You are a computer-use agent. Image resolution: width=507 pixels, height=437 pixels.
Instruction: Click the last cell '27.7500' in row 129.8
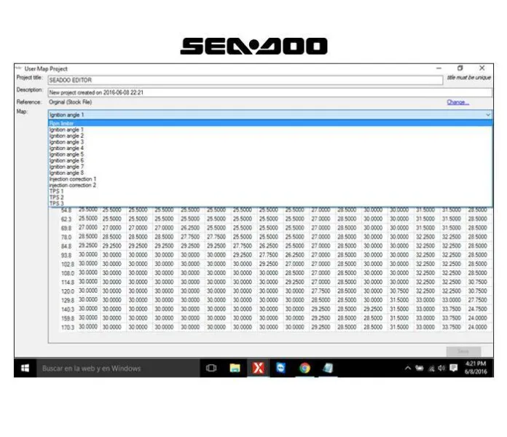(478, 300)
